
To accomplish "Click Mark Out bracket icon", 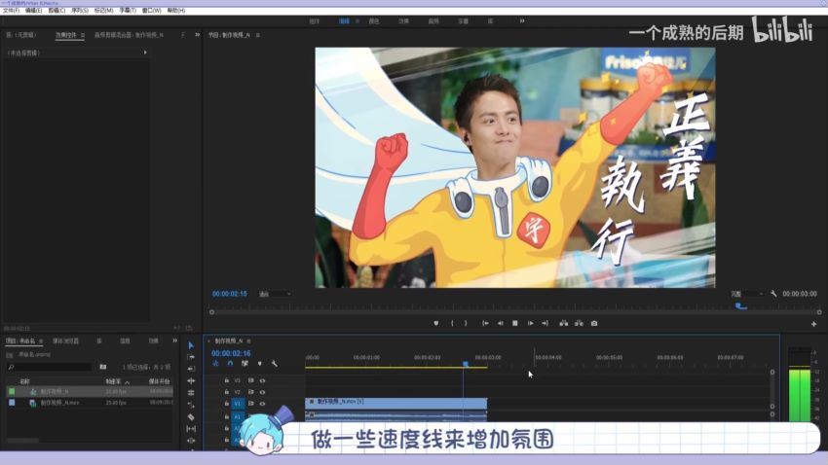I will 466,323.
